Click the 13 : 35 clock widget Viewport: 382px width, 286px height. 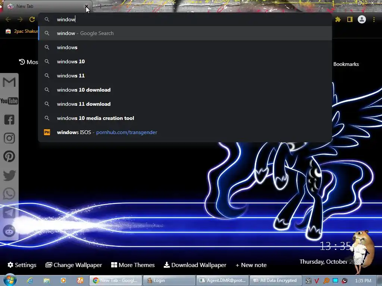coord(335,246)
